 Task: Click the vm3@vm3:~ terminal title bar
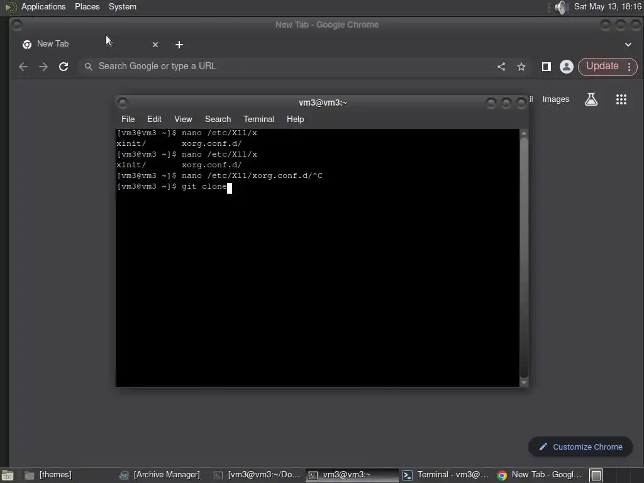pyautogui.click(x=323, y=103)
